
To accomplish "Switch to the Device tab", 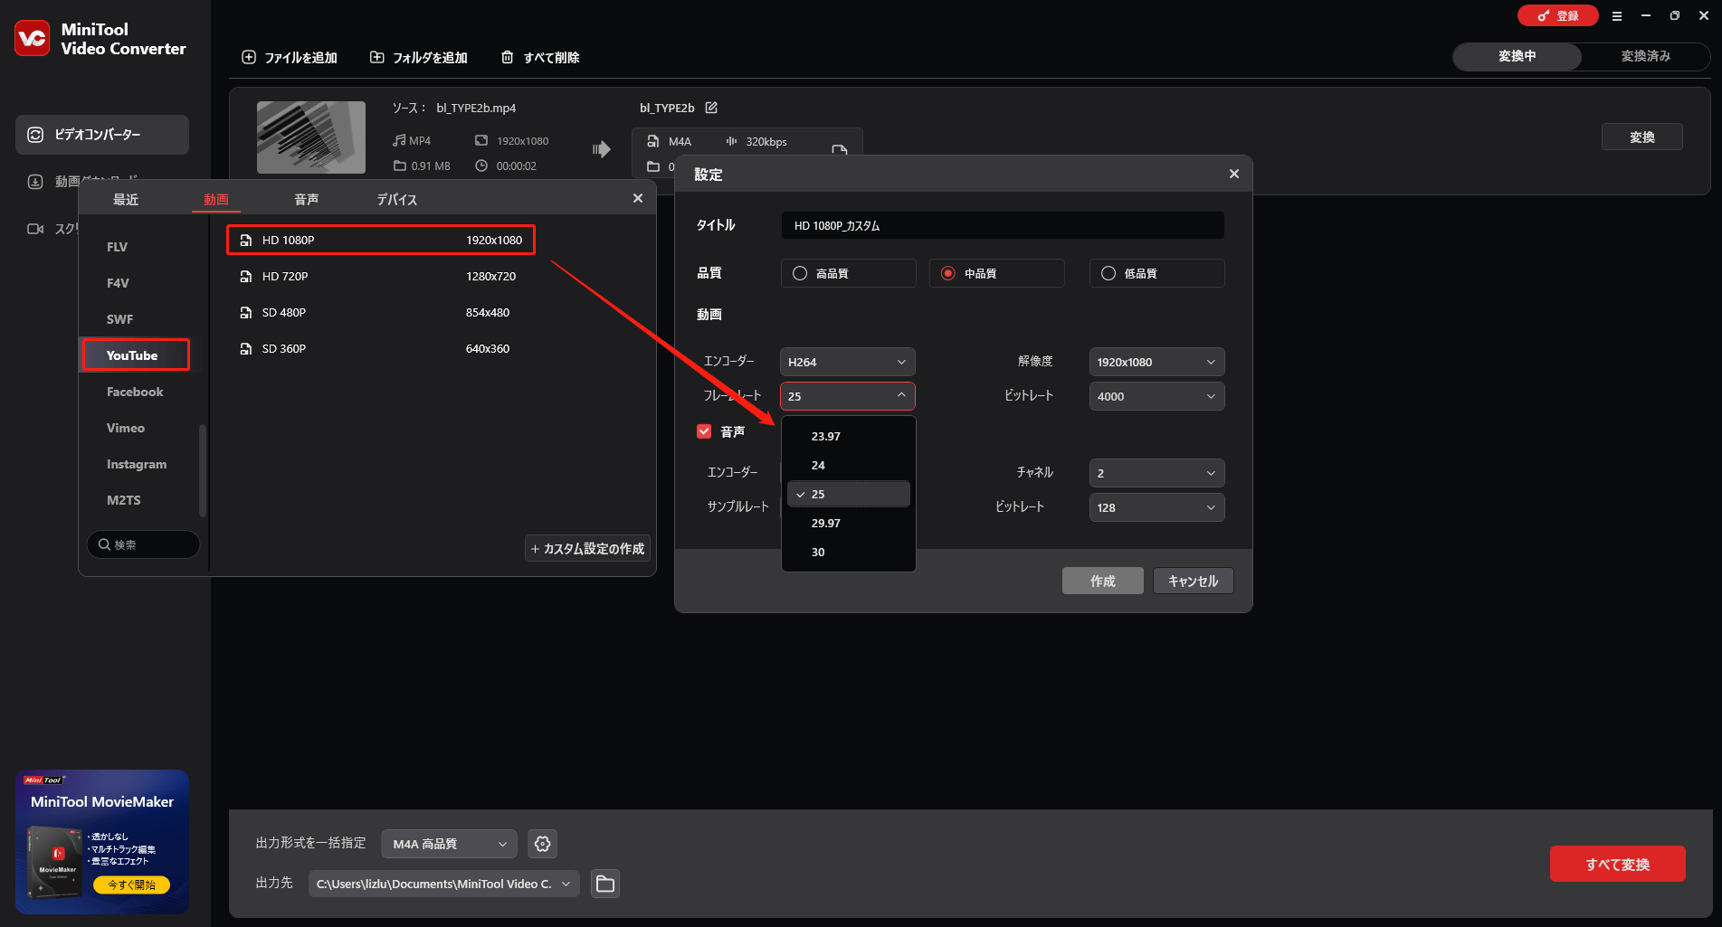I will pyautogui.click(x=397, y=199).
